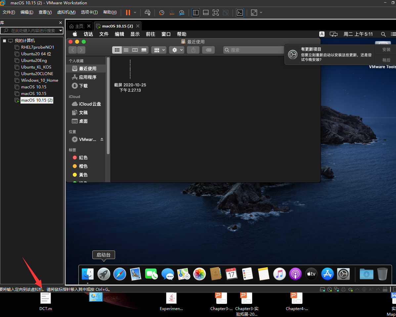396x317 pixels.
Task: Select the take snapshot toolbar icon
Action: (161, 13)
